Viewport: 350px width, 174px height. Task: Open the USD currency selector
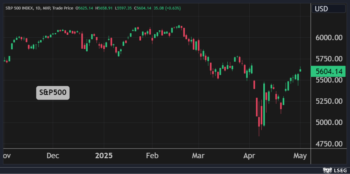coord(328,8)
